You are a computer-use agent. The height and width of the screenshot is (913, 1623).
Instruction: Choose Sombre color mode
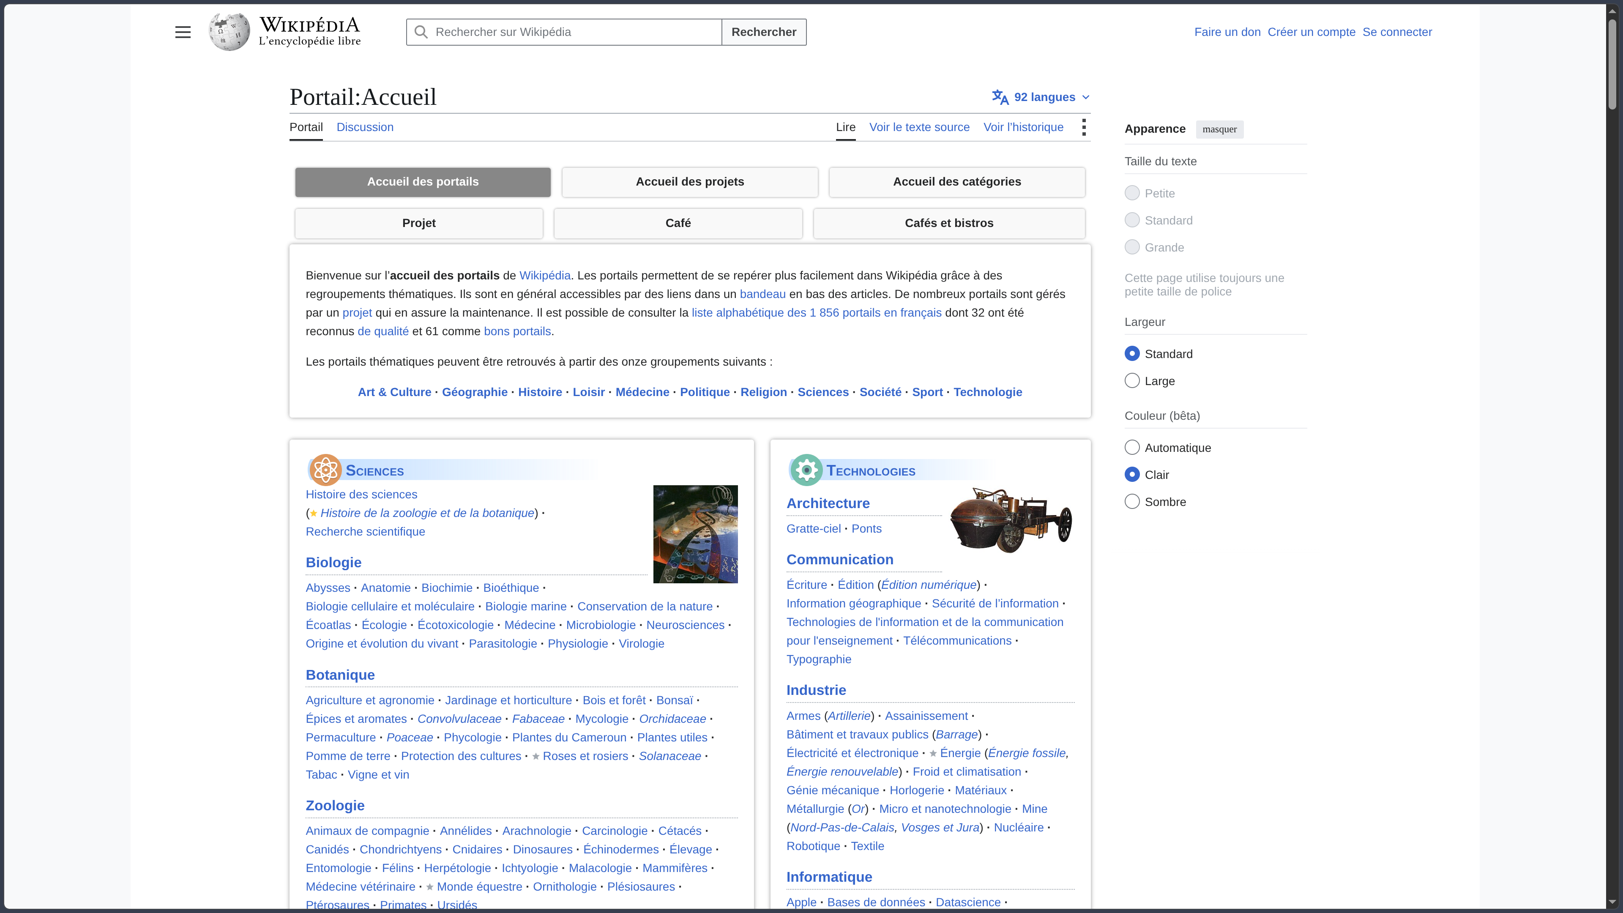point(1132,502)
